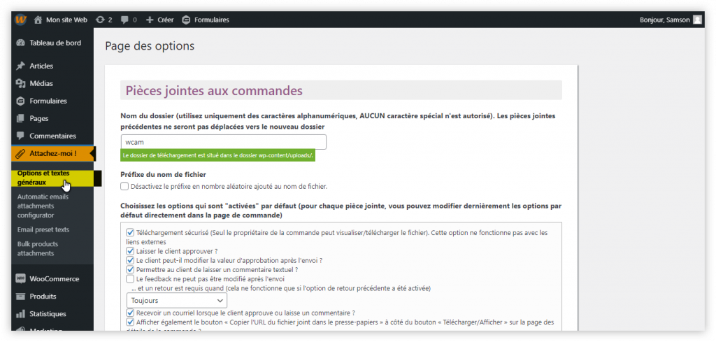Toggle the Copier l'URL button display checkbox
Image resolution: width=716 pixels, height=342 pixels.
click(x=130, y=322)
